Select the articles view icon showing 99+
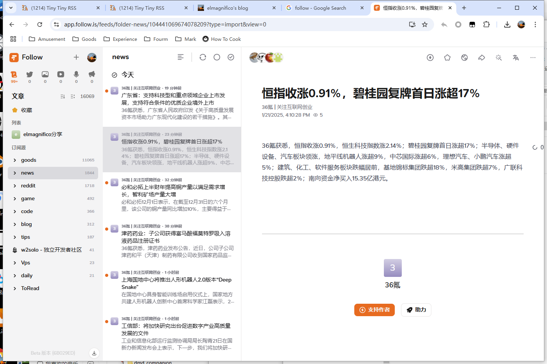 [14, 77]
